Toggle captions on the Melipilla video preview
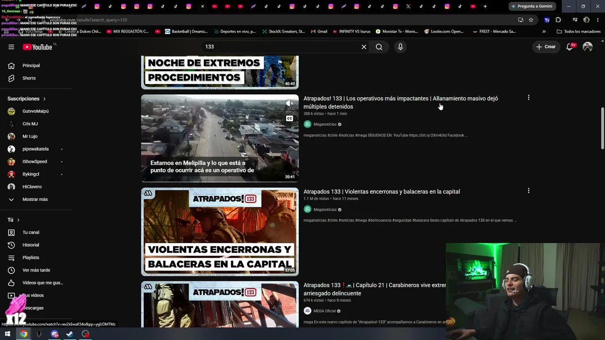605x340 pixels. pyautogui.click(x=289, y=119)
